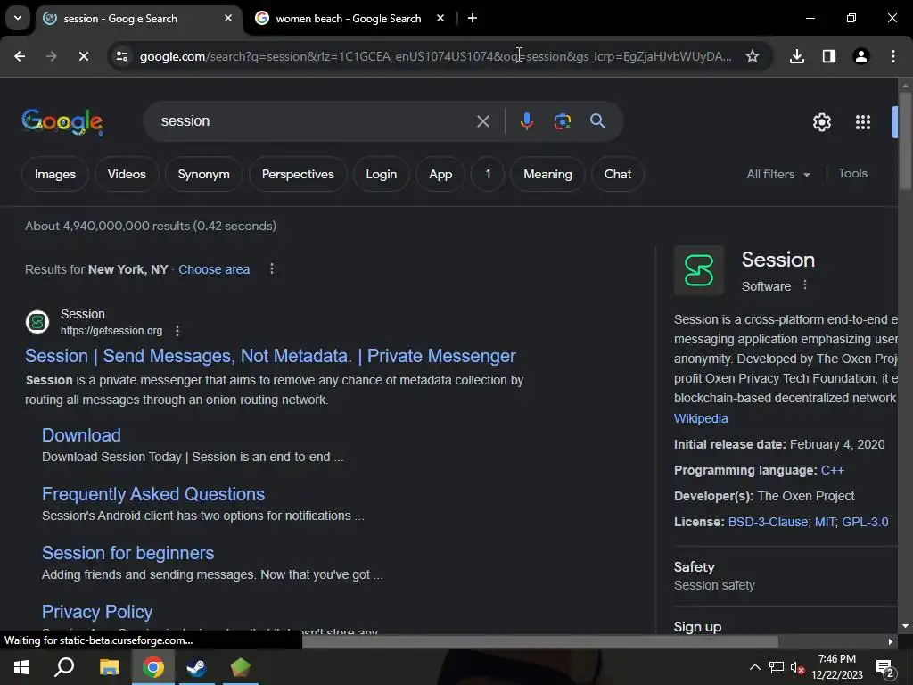Go forward with the forward arrow

click(51, 56)
